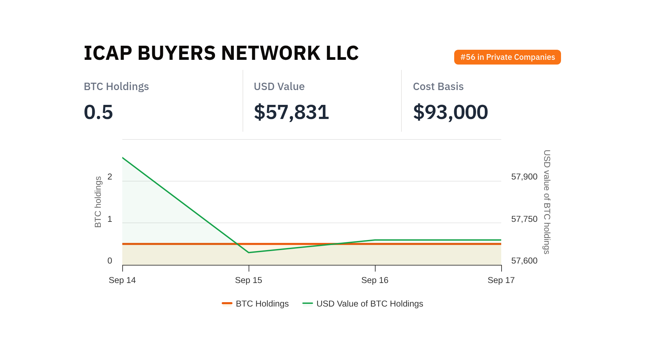Click the $57,831 USD Value figure
645x363 pixels.
point(291,112)
